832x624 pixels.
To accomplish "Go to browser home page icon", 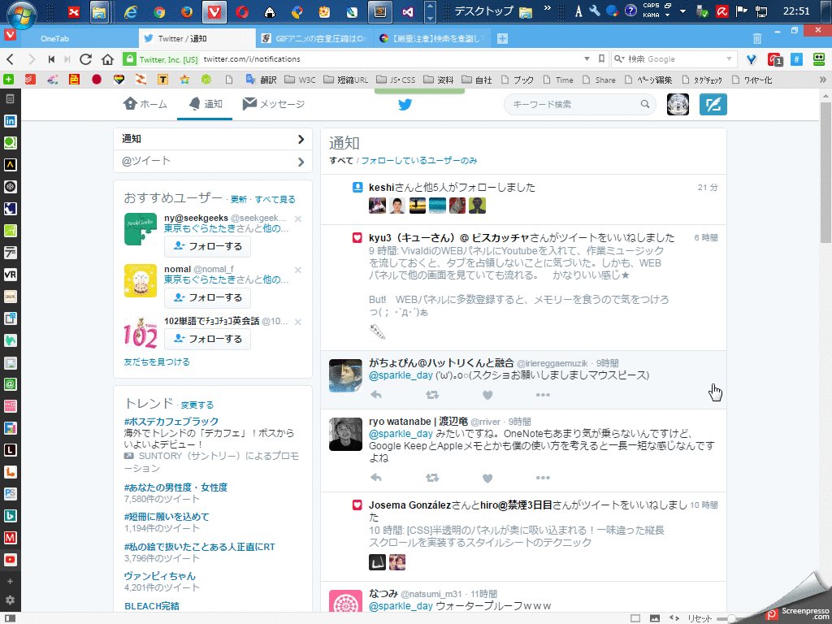I will tap(108, 59).
